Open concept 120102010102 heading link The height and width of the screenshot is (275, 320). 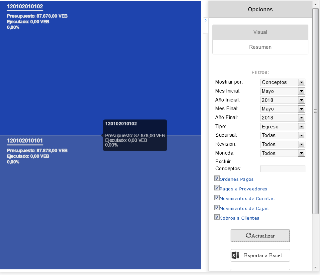point(25,7)
